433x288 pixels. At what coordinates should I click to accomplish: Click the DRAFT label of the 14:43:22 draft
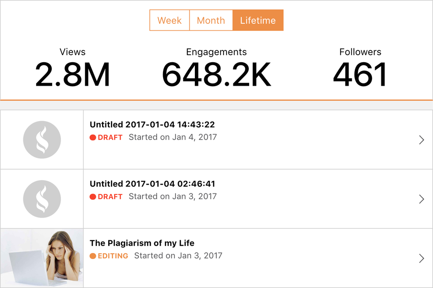(110, 137)
